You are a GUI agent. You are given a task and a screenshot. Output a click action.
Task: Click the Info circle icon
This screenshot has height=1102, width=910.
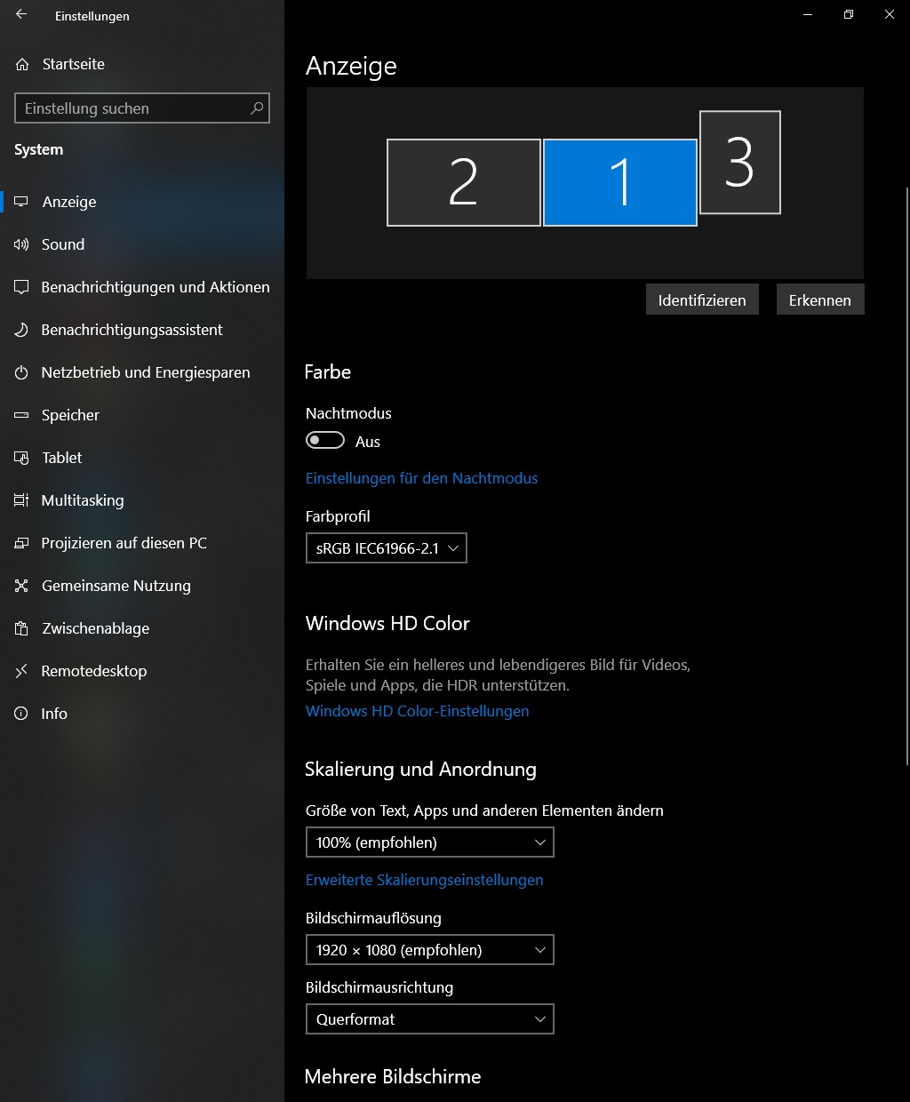[21, 714]
